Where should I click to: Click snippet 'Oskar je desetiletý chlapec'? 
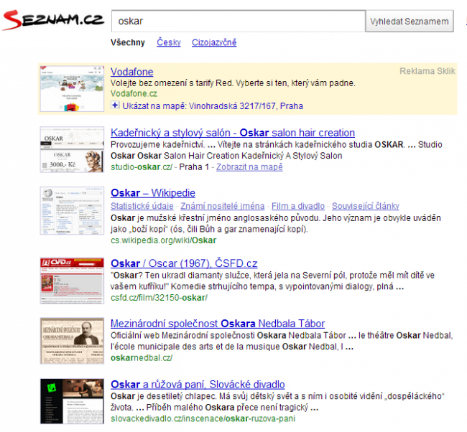pos(277,402)
